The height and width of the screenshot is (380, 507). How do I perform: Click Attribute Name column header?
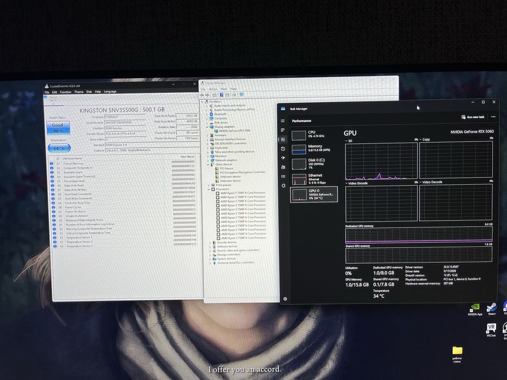[72, 159]
